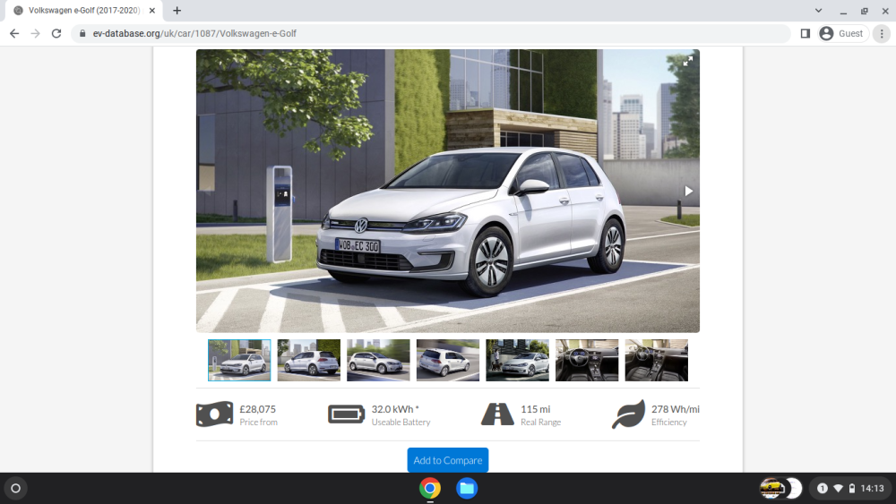Select the first thumbnail with charging station
896x504 pixels.
pos(239,360)
